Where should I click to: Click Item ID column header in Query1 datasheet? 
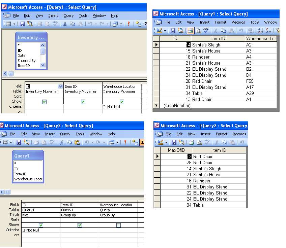click(218, 39)
